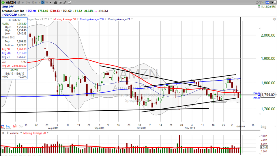Click the green plus add-symbol icon
This screenshot has width=277, height=156.
tap(3, 3)
